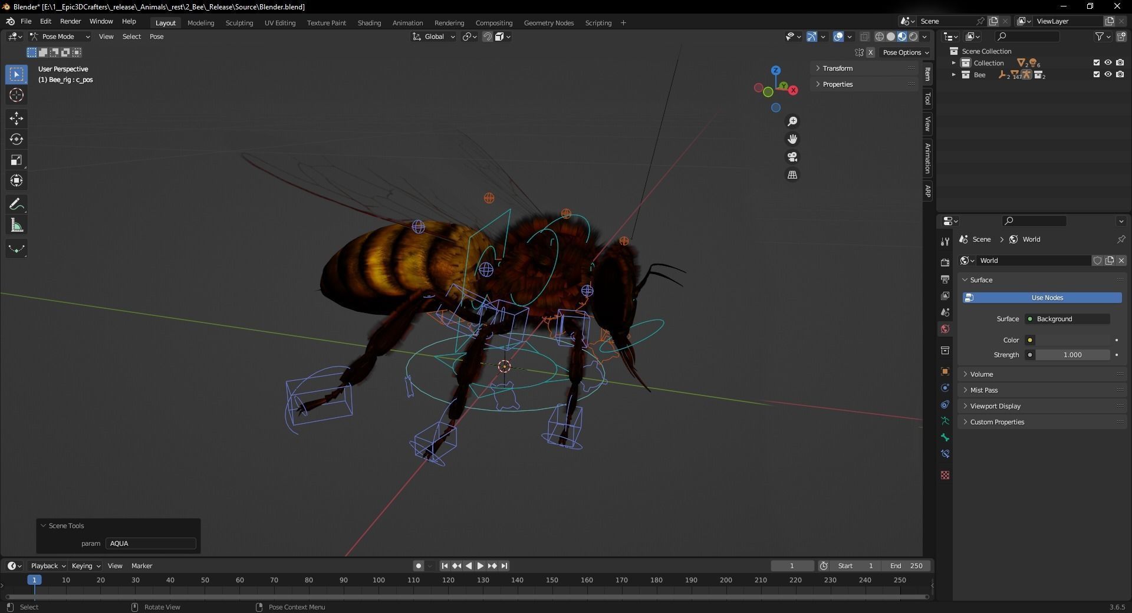Open the Pose Mode dropdown
Image resolution: width=1132 pixels, height=613 pixels.
(60, 37)
